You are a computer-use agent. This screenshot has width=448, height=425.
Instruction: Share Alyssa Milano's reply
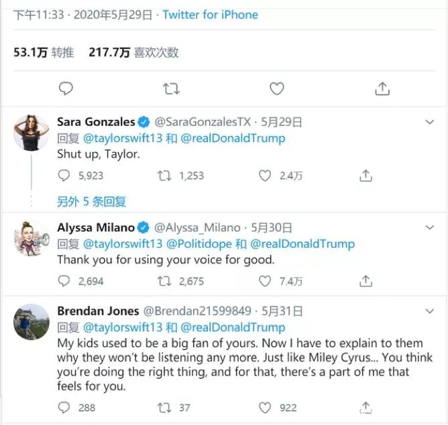coord(366,281)
